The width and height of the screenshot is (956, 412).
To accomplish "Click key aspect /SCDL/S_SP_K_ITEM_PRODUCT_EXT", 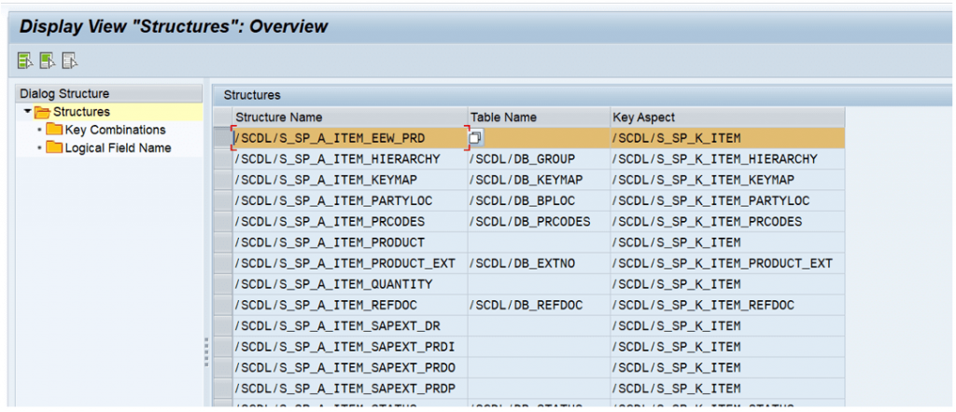I will click(723, 264).
